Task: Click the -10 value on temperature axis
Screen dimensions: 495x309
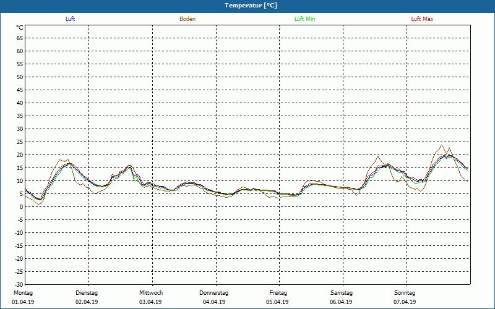Action: click(19, 233)
